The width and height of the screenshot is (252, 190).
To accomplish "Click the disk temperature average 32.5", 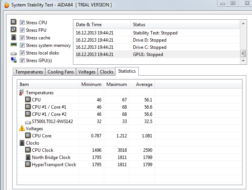I will (x=148, y=121).
